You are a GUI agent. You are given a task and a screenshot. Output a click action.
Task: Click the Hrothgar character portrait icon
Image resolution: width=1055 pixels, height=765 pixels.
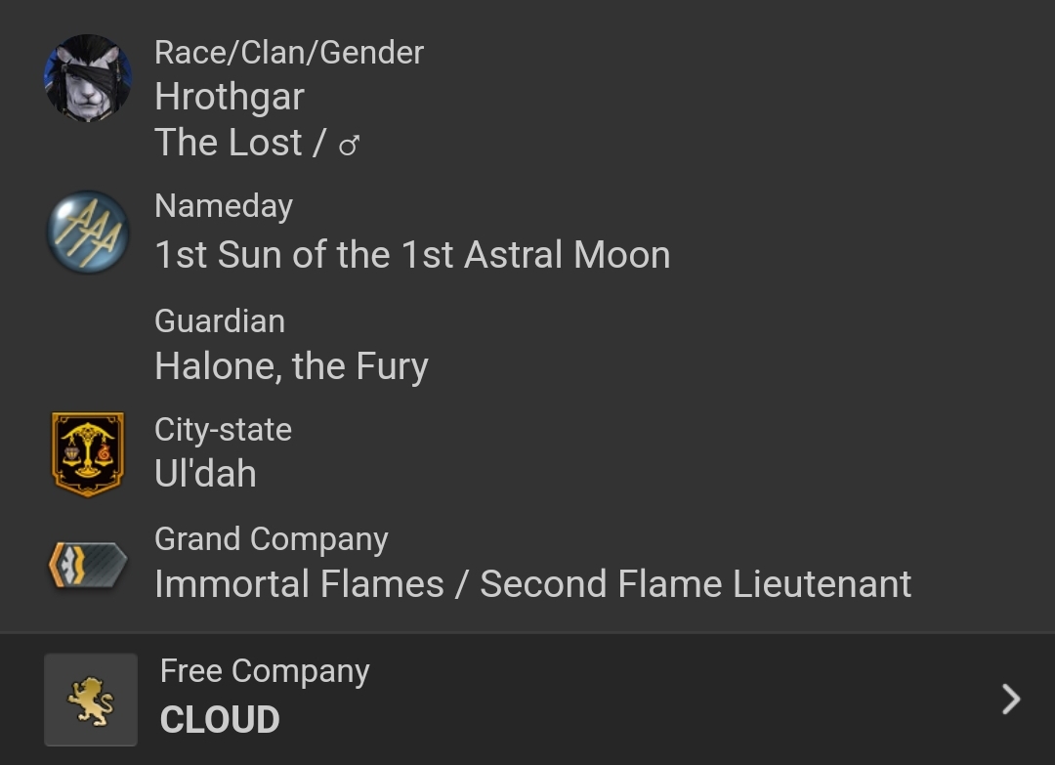tap(88, 78)
